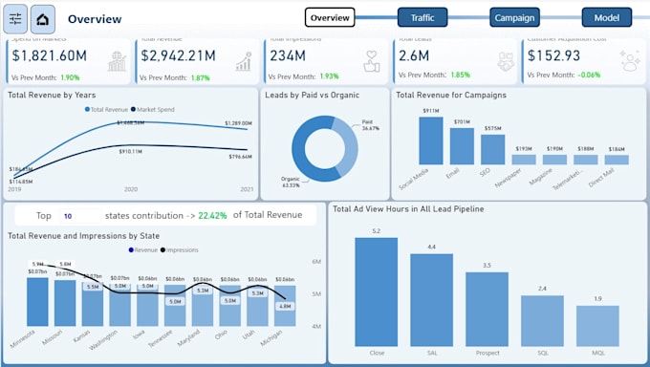Go to the home page icon
Screen dimensions: 650x367
43,19
